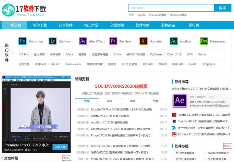Click the 搜索 search button
Image resolution: width=234 pixels, height=162 pixels.
[x=223, y=8]
